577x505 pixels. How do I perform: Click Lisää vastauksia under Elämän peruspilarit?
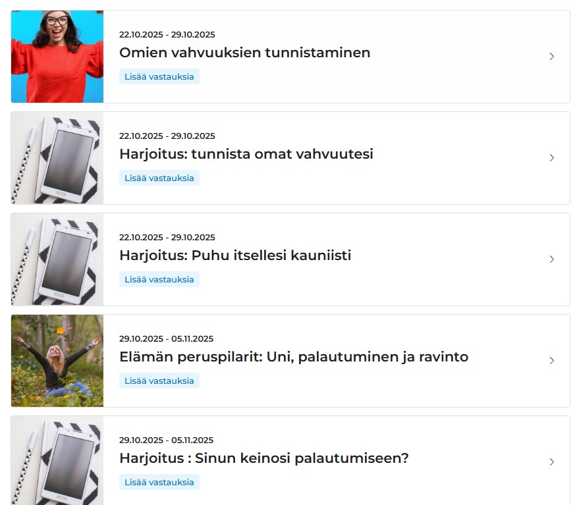(x=159, y=381)
